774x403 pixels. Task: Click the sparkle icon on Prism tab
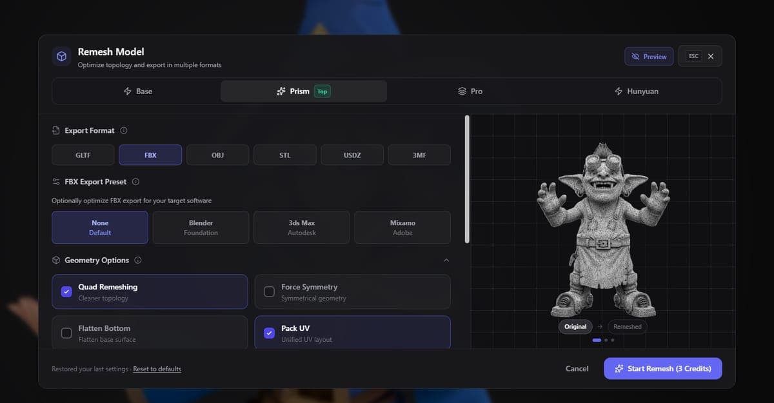tap(281, 92)
